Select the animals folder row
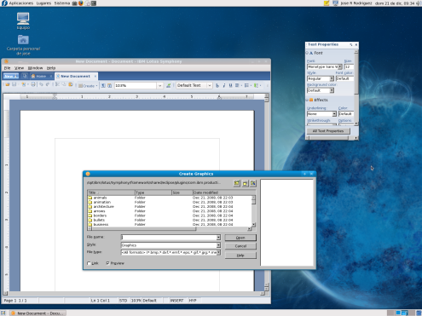This screenshot has width=422, height=316. tap(170, 198)
